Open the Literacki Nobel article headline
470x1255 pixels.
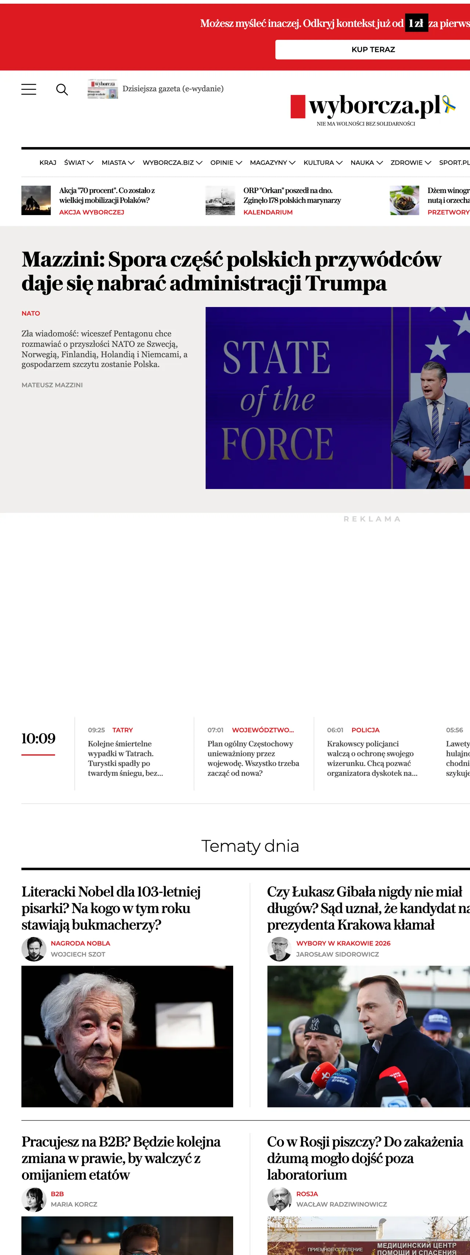coord(111,908)
